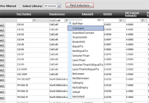Click part number 744 560 33 cell

coord(22,91)
